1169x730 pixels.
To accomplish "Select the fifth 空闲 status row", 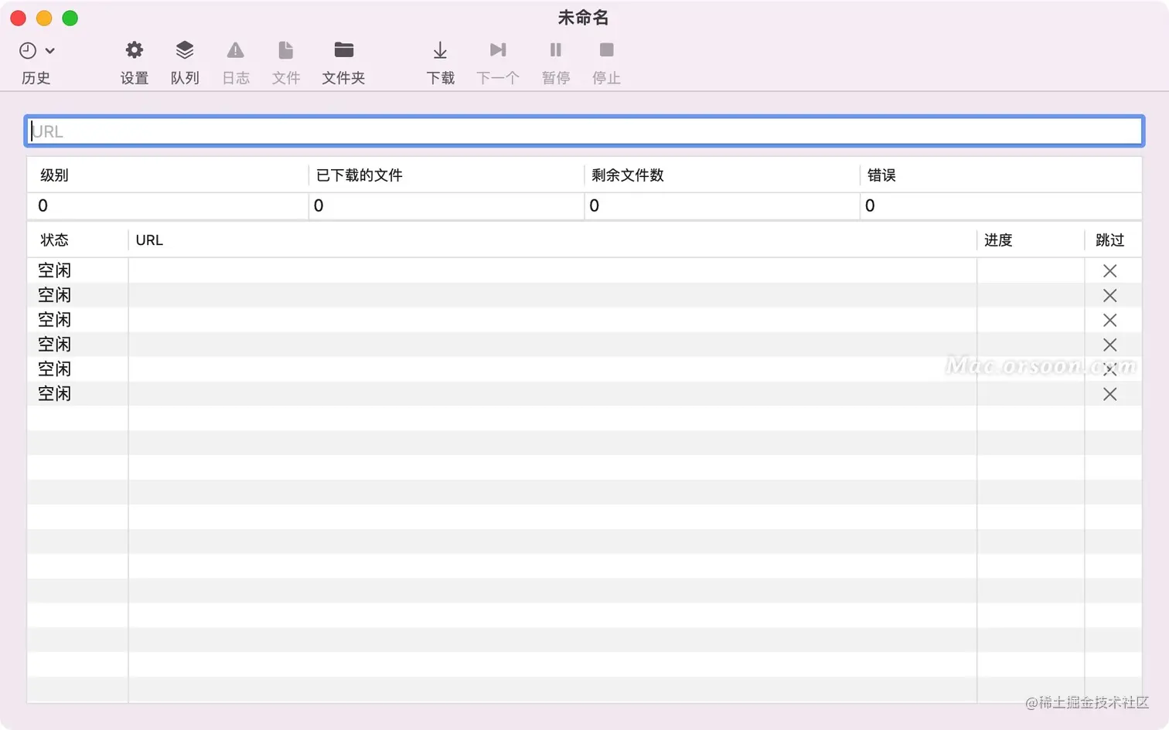I will point(584,369).
